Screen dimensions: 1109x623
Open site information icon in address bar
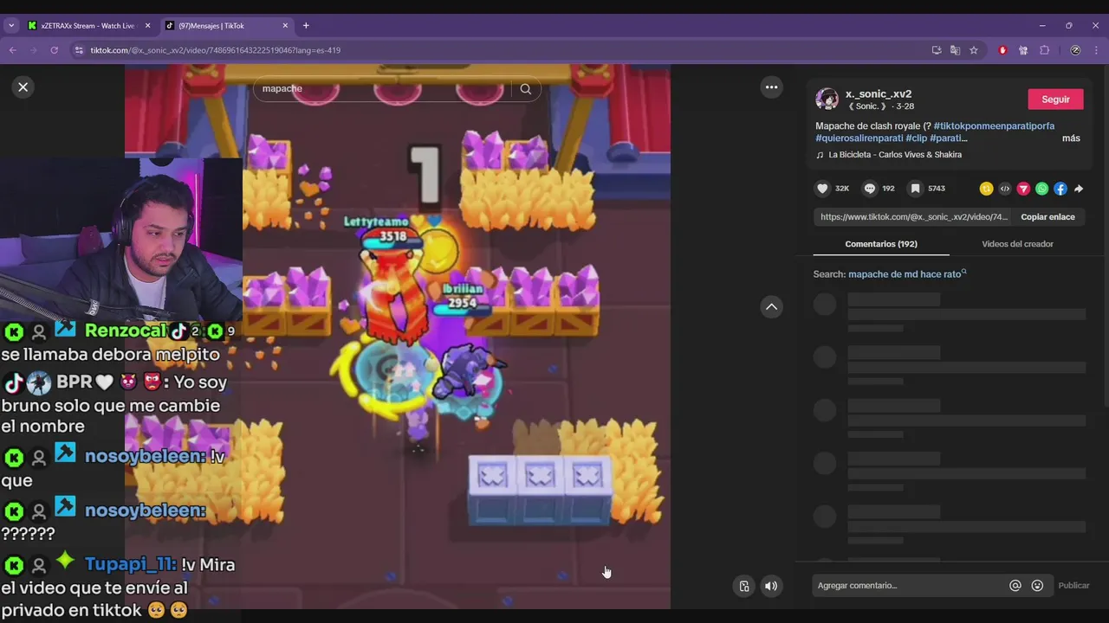79,50
